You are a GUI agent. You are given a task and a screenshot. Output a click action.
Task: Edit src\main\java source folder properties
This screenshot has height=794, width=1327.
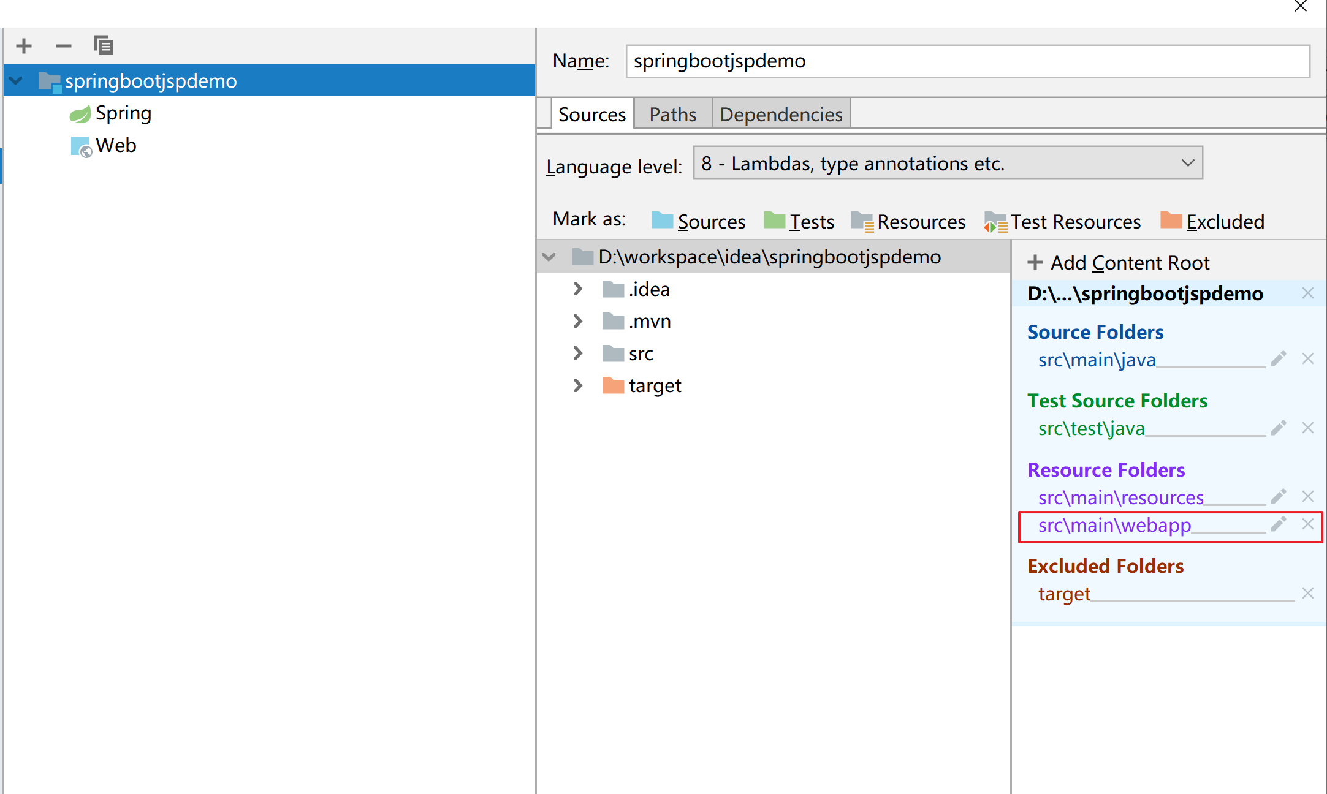pos(1278,359)
